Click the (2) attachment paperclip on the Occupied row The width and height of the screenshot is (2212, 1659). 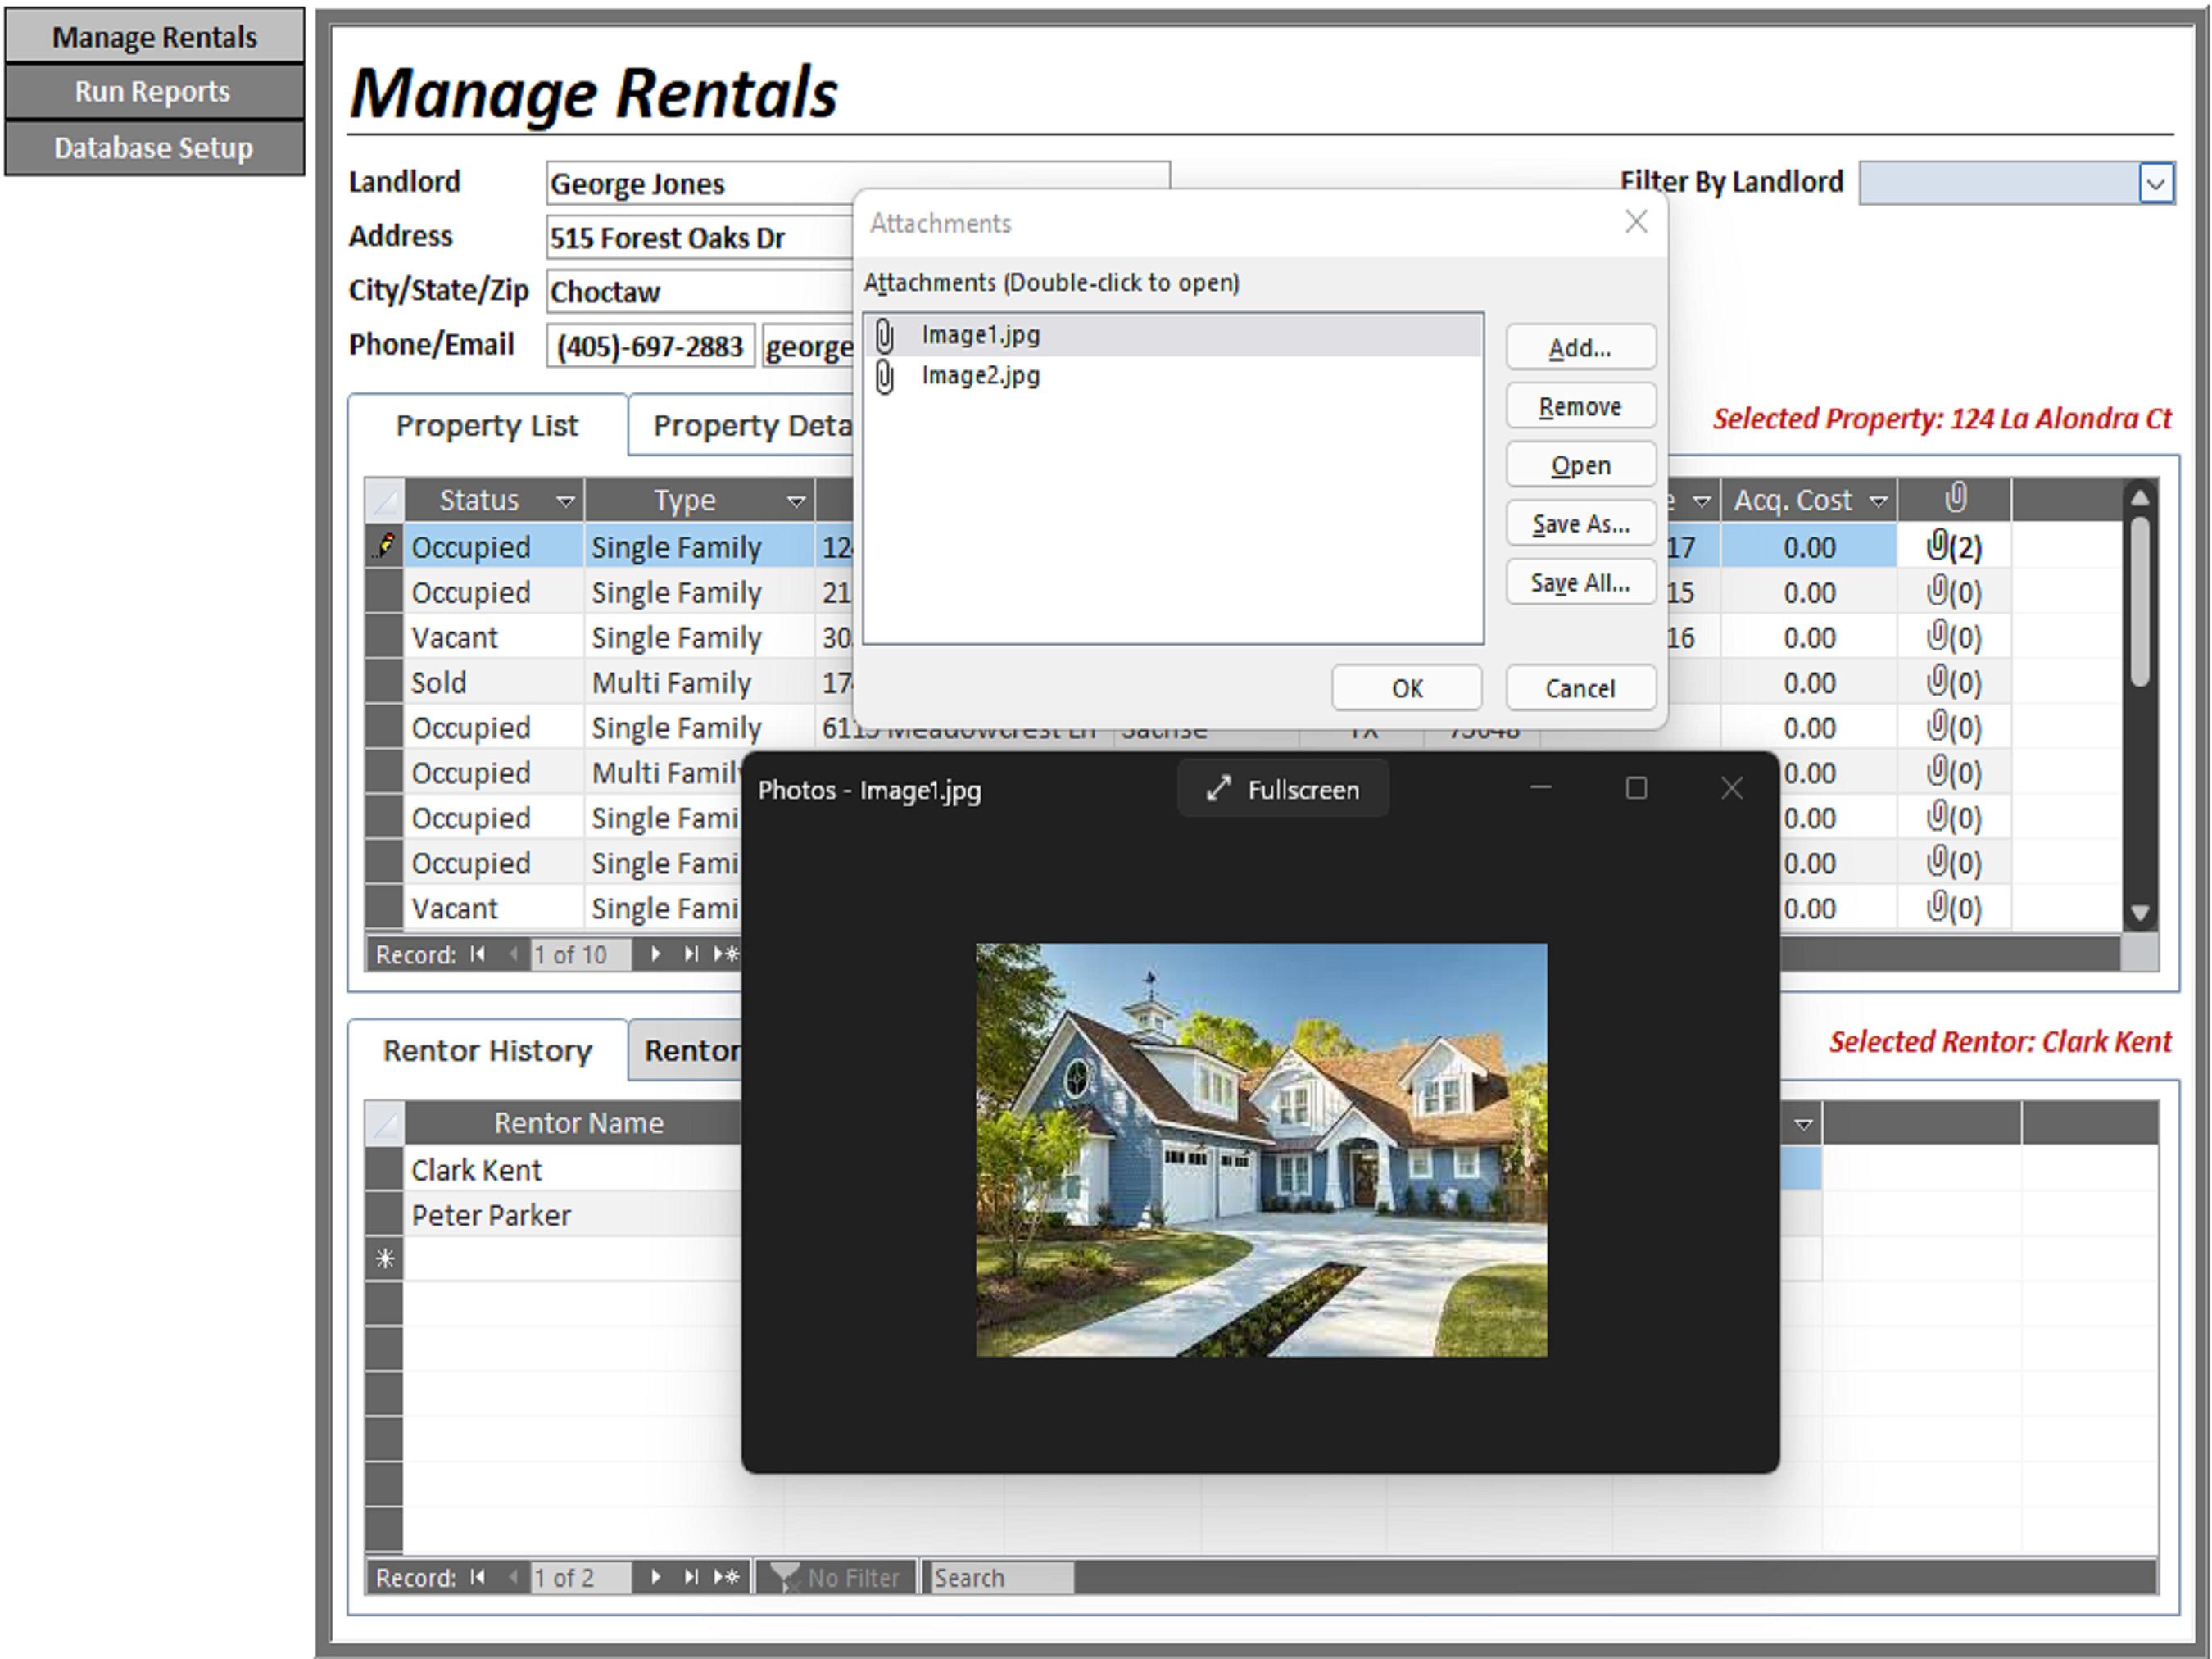[1941, 547]
